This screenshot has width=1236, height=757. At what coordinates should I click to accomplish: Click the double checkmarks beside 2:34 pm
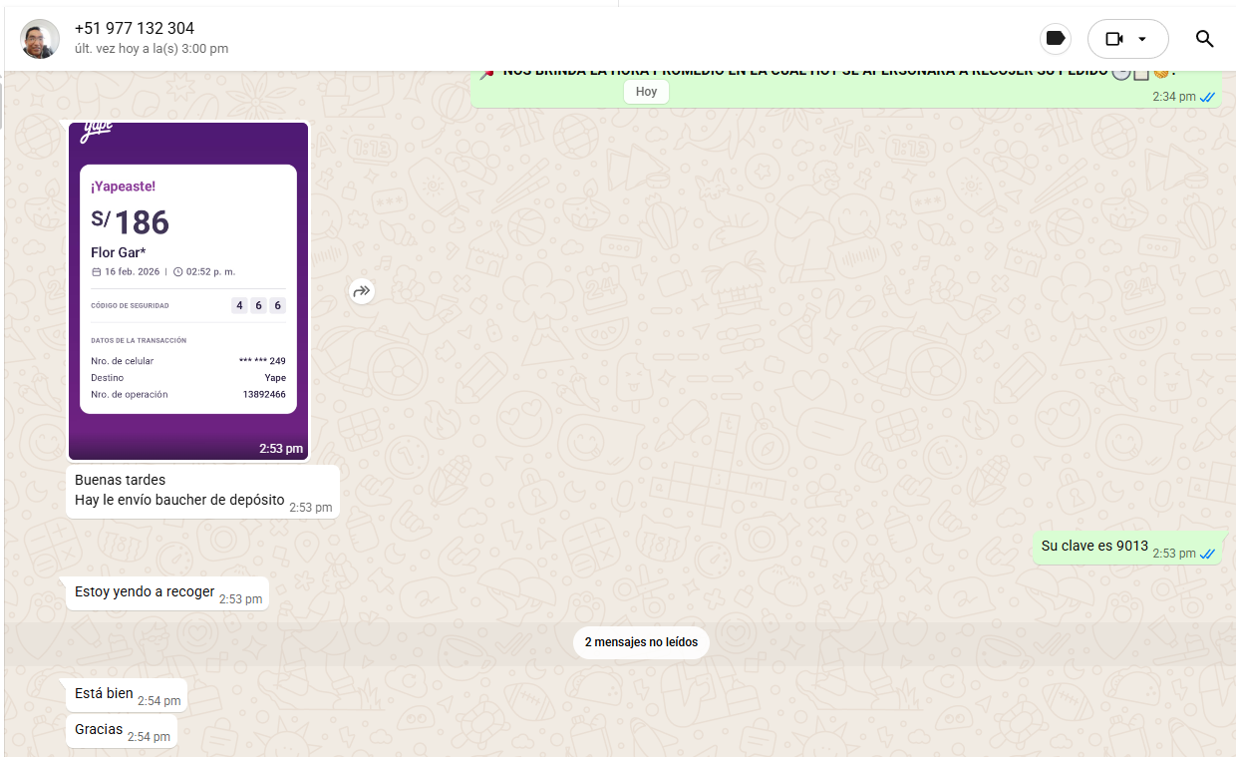1207,97
